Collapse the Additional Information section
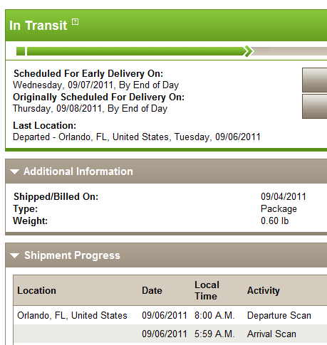The width and height of the screenshot is (327, 345). click(14, 171)
